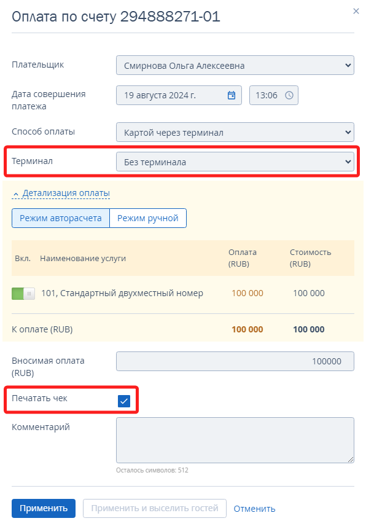Close the payment dialog with X icon

(x=356, y=11)
